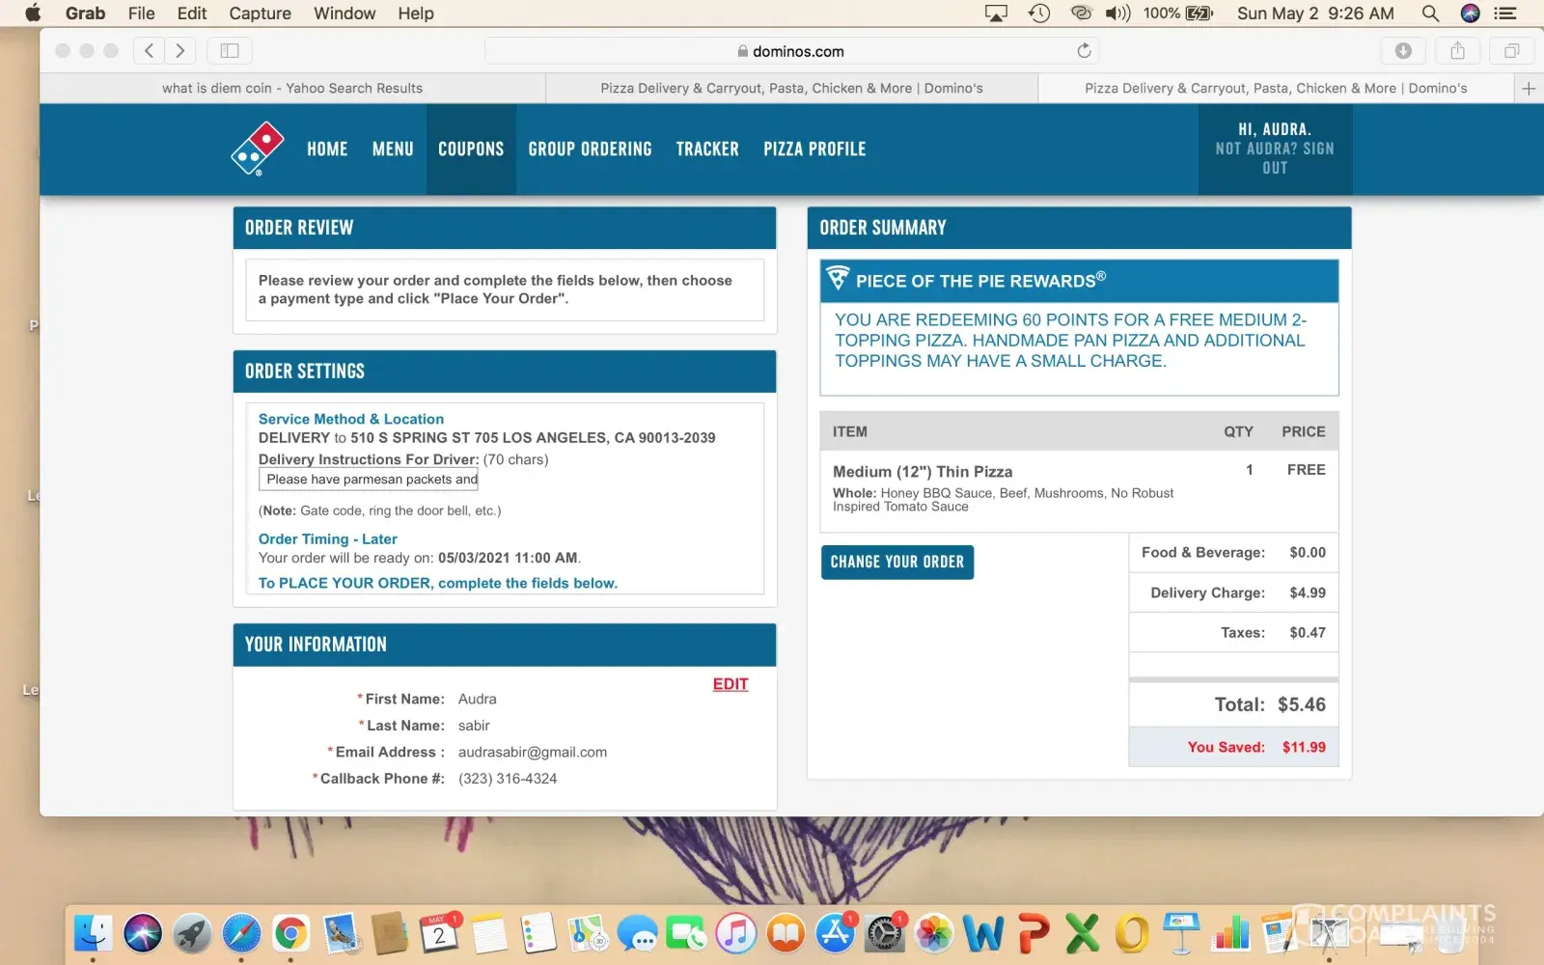The image size is (1544, 965).
Task: Open the Grab app menu
Action: [x=85, y=14]
